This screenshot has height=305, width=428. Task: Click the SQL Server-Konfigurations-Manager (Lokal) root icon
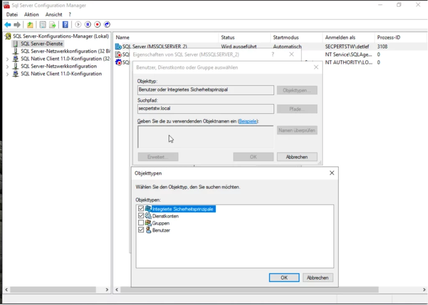tap(8, 36)
